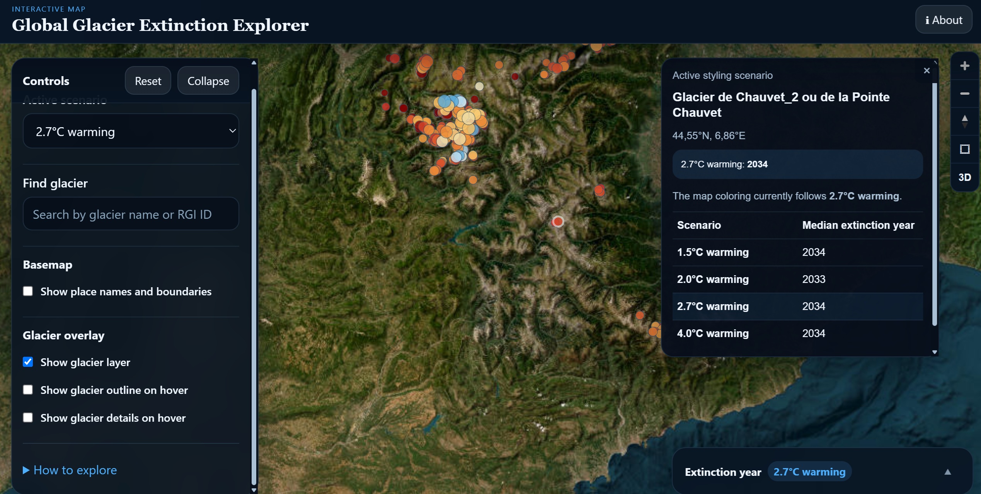Screen dimensions: 981x494
Task: Expand the How to explore section
Action: click(x=70, y=470)
